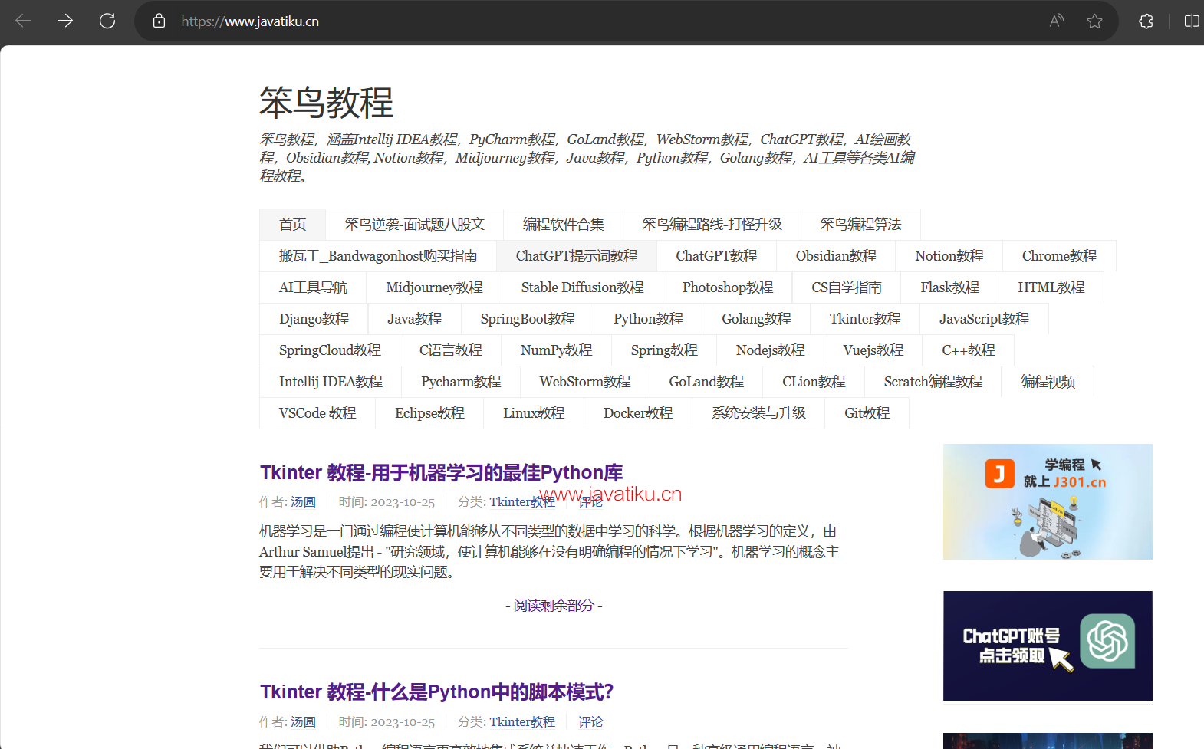View site information lock icon
This screenshot has width=1204, height=749.
coord(159,21)
